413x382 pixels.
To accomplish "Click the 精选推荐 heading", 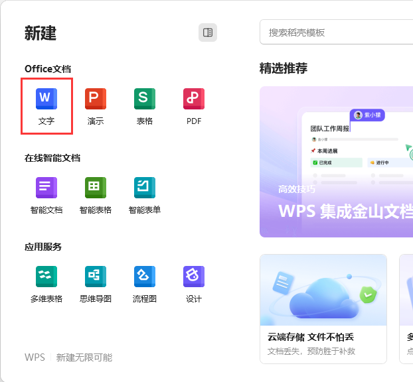I will pyautogui.click(x=284, y=68).
